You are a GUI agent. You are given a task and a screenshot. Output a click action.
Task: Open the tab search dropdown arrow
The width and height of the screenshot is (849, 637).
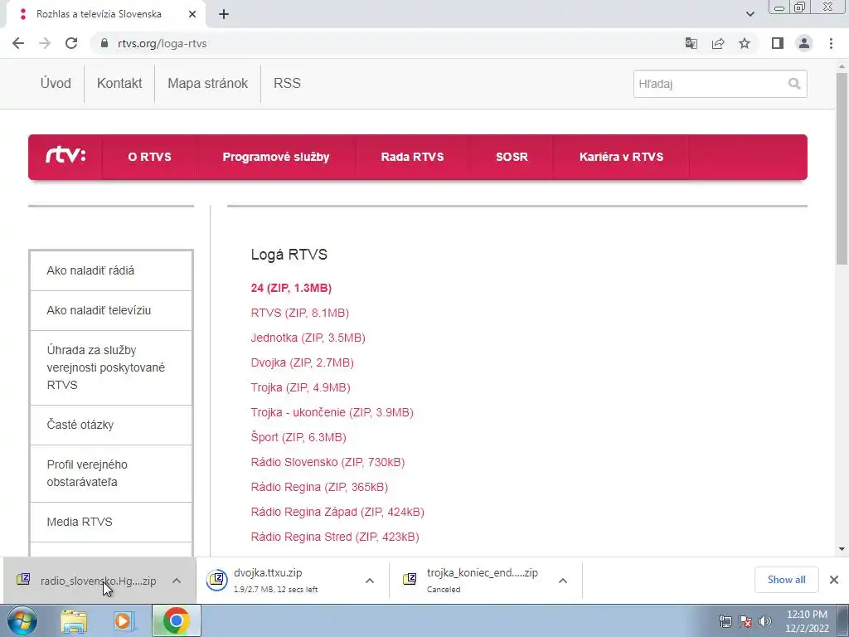pos(750,15)
